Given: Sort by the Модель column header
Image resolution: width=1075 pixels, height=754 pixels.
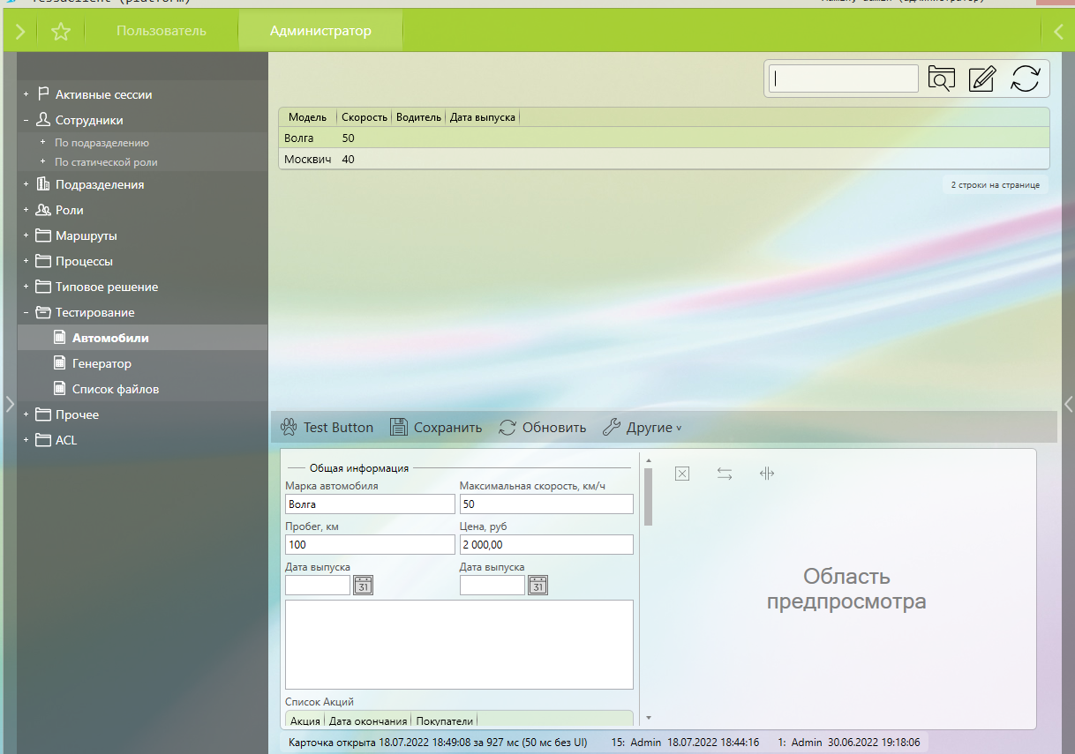Looking at the screenshot, I should (307, 117).
